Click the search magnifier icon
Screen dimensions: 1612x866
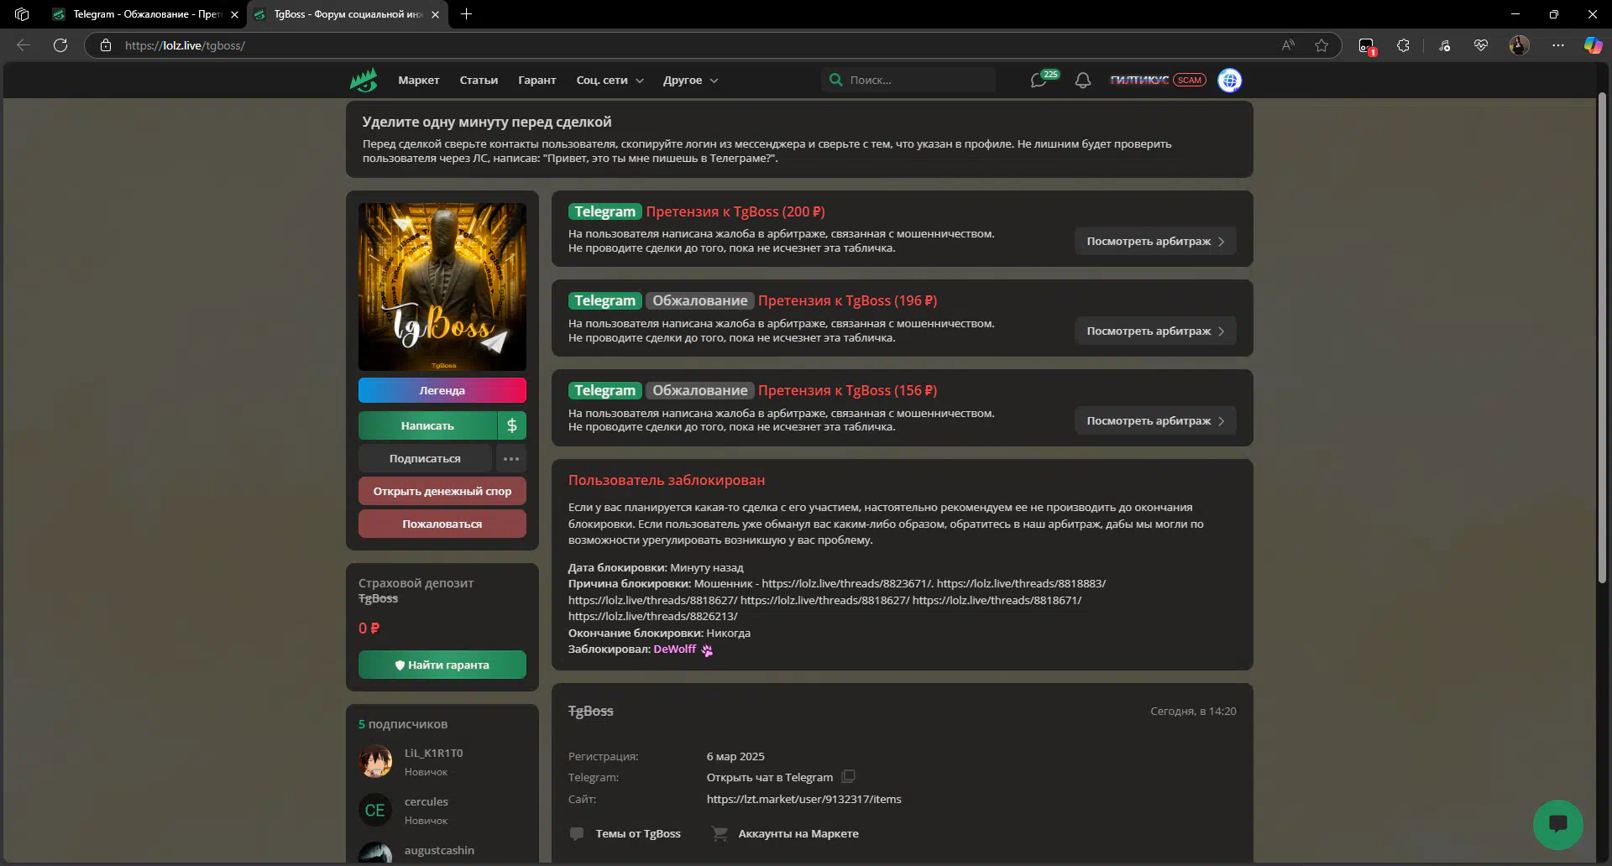835,80
